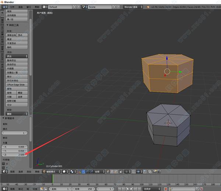Click the 模式 value slider showing 1
221x191 pixels.
14,133
